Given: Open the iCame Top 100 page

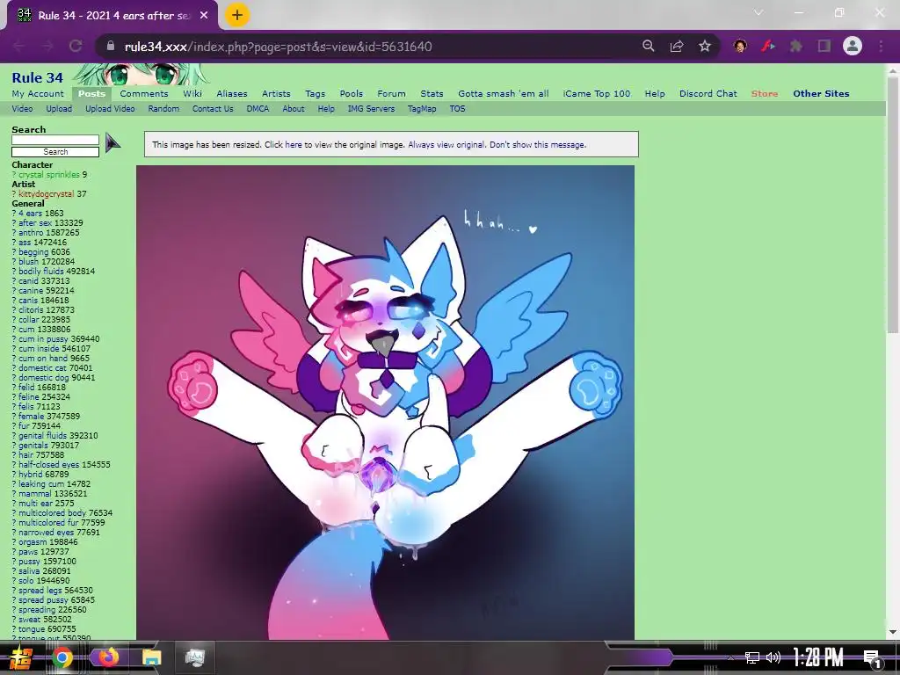Looking at the screenshot, I should pos(597,93).
